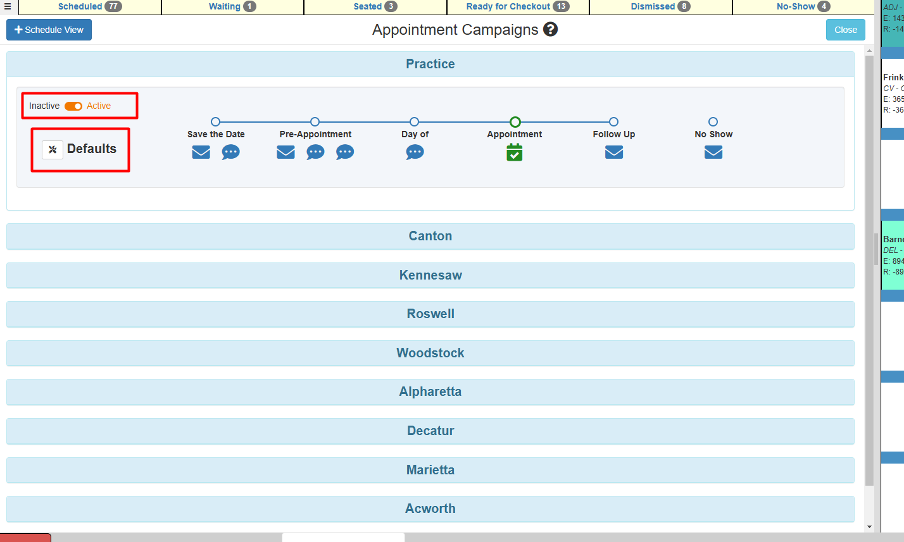Expand the Canton campaign section
This screenshot has width=904, height=542.
430,236
